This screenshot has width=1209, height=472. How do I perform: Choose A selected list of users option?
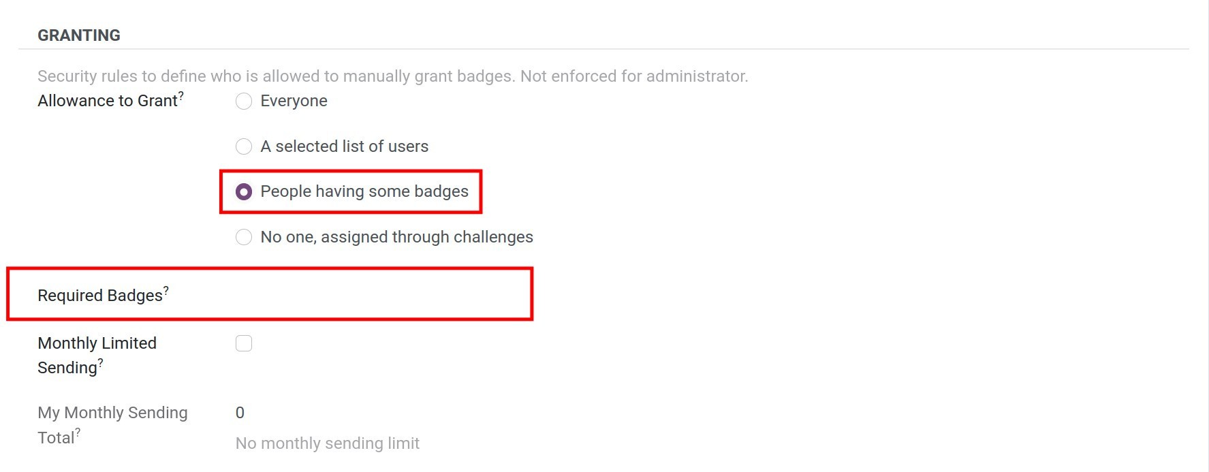point(244,146)
